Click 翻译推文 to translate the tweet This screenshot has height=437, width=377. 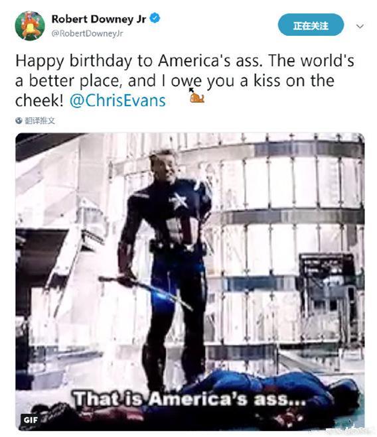[x=40, y=121]
